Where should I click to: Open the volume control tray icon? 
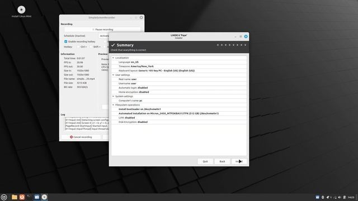pos(340,197)
